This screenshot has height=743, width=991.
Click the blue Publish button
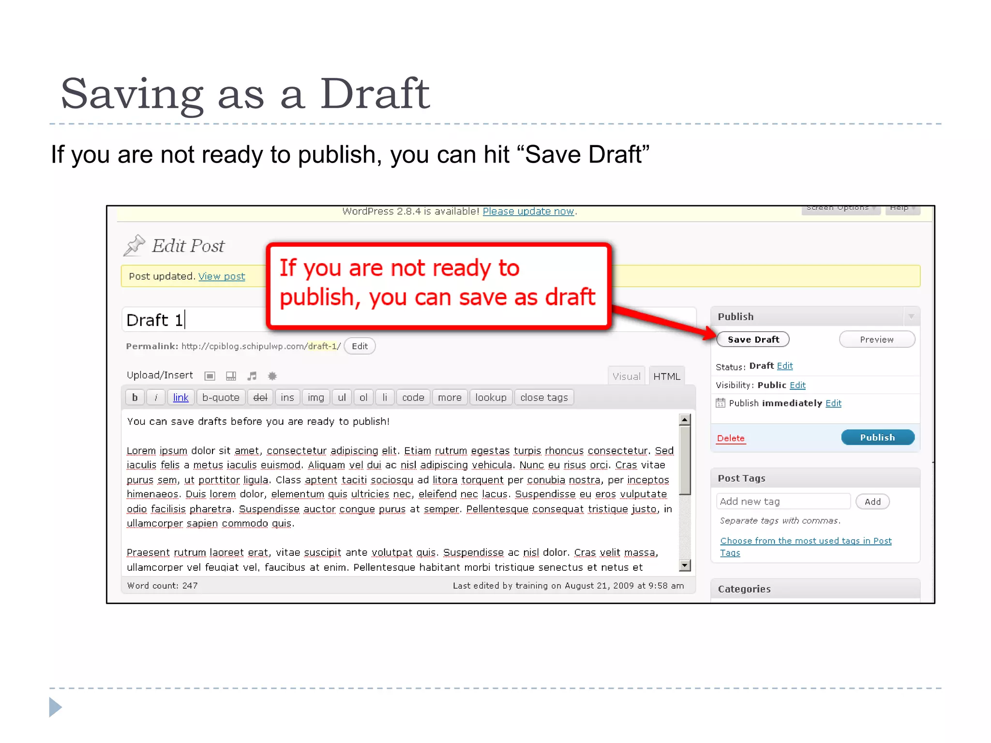click(877, 437)
